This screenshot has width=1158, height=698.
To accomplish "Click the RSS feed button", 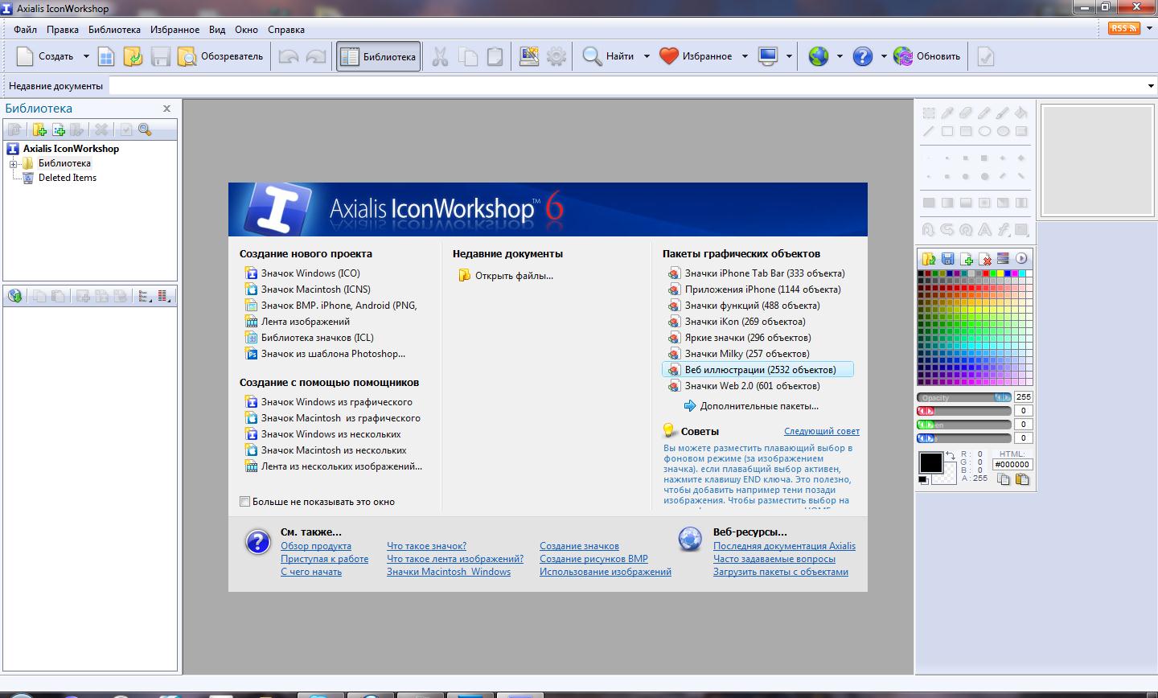I will coord(1124,29).
